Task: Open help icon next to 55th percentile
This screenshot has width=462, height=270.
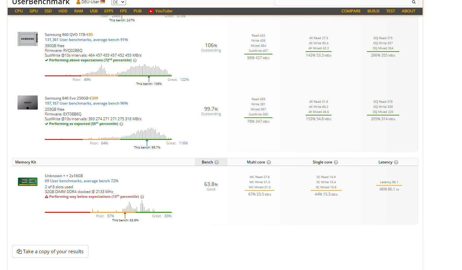Action: (121, 124)
